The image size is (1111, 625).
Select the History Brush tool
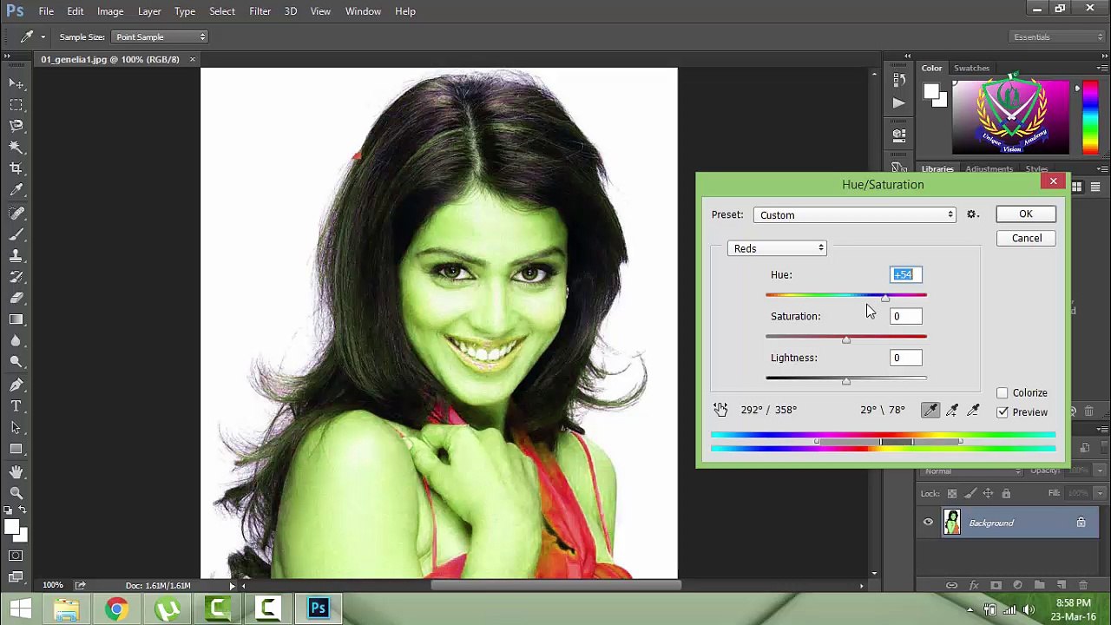(x=16, y=277)
